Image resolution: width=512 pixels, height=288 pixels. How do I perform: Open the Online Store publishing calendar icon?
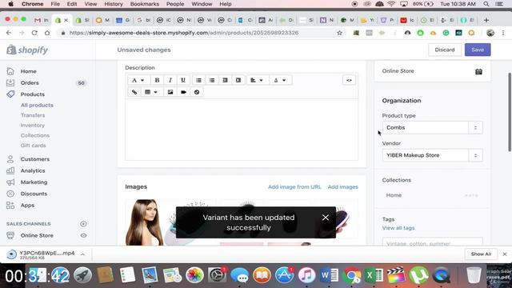click(478, 71)
